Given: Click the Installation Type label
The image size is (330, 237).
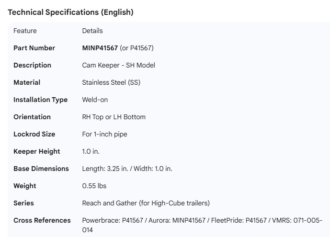Looking at the screenshot, I should pyautogui.click(x=40, y=100).
